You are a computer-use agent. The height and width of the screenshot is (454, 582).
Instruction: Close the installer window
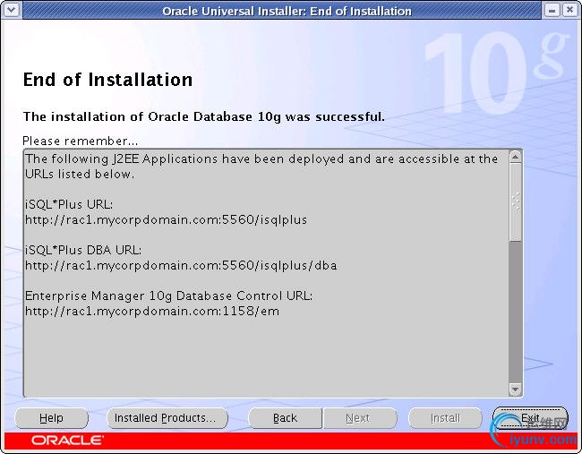pos(569,10)
